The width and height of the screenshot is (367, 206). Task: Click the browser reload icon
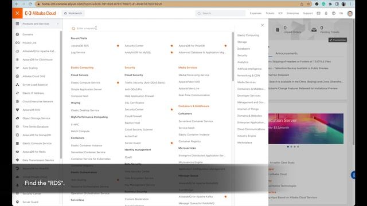point(30,4)
